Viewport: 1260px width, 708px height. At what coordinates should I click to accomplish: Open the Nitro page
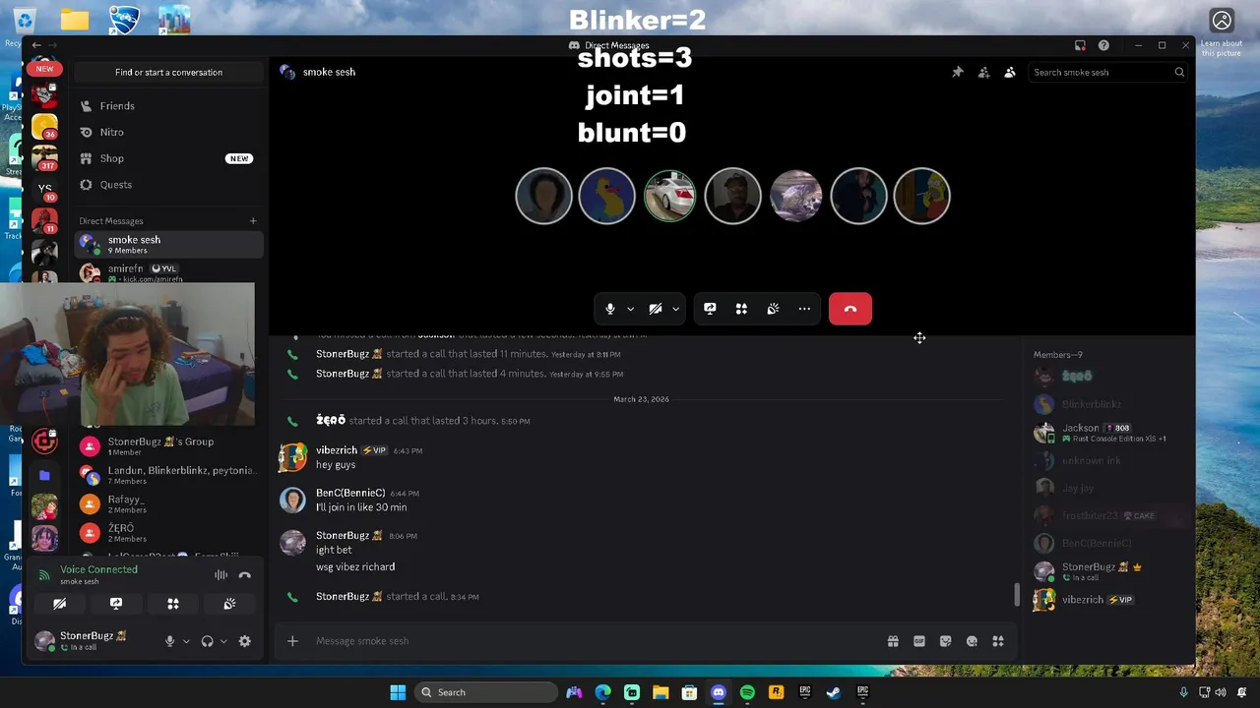[x=168, y=132]
